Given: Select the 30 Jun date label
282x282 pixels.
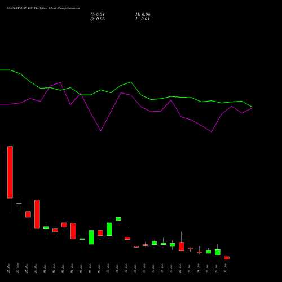Looking at the screenshot, I should click(x=225, y=268).
